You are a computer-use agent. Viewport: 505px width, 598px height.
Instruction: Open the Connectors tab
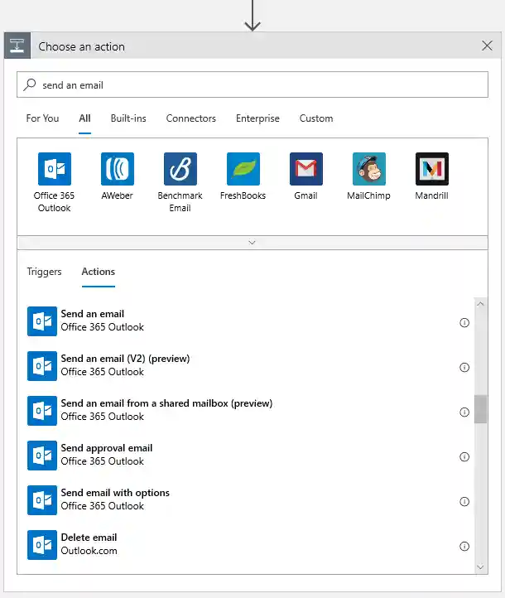tap(190, 118)
